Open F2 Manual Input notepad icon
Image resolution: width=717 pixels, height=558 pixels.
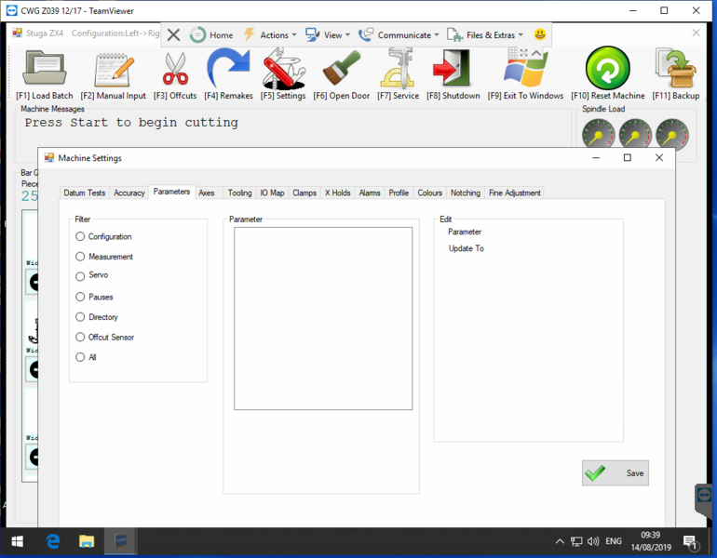114,70
